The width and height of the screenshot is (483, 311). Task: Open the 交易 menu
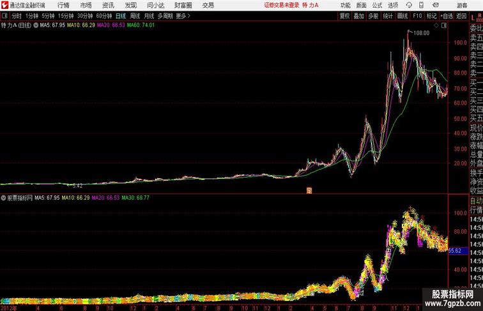click(x=208, y=5)
